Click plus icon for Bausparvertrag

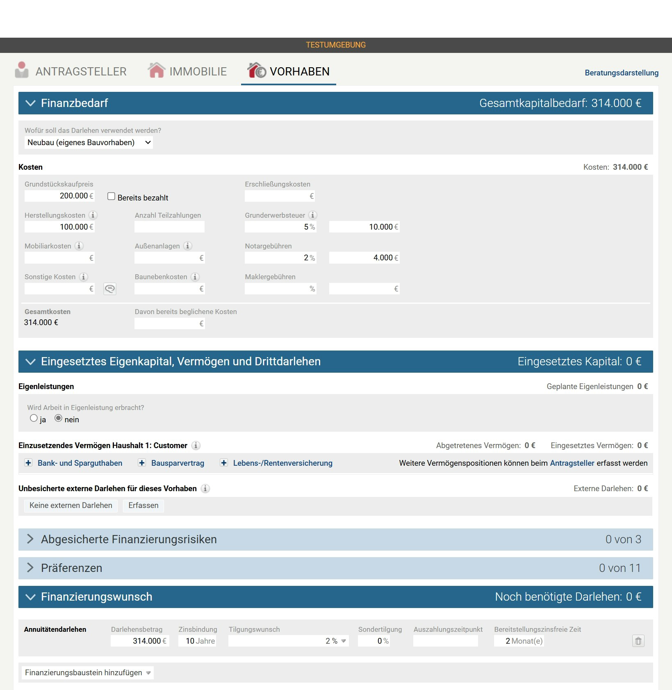pos(142,463)
